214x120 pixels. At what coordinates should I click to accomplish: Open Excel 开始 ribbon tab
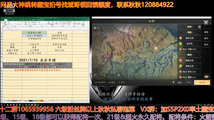[x=6, y=20]
